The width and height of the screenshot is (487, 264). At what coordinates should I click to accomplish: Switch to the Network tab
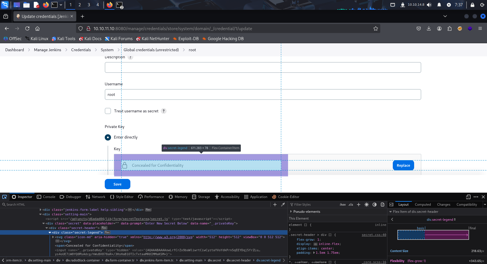coord(95,197)
